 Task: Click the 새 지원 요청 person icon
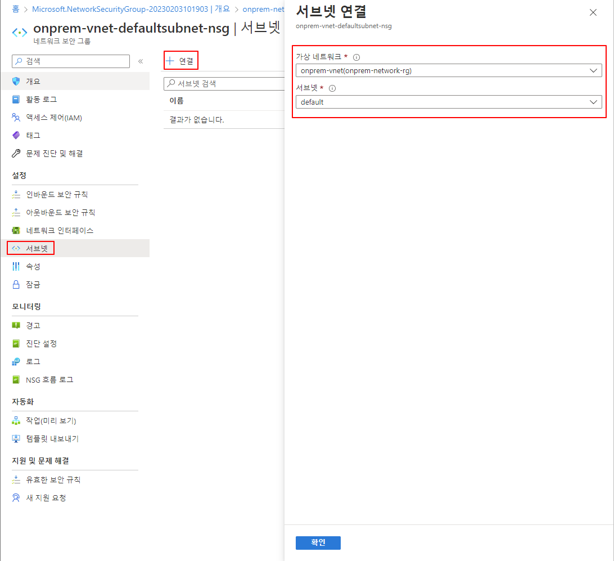(16, 497)
